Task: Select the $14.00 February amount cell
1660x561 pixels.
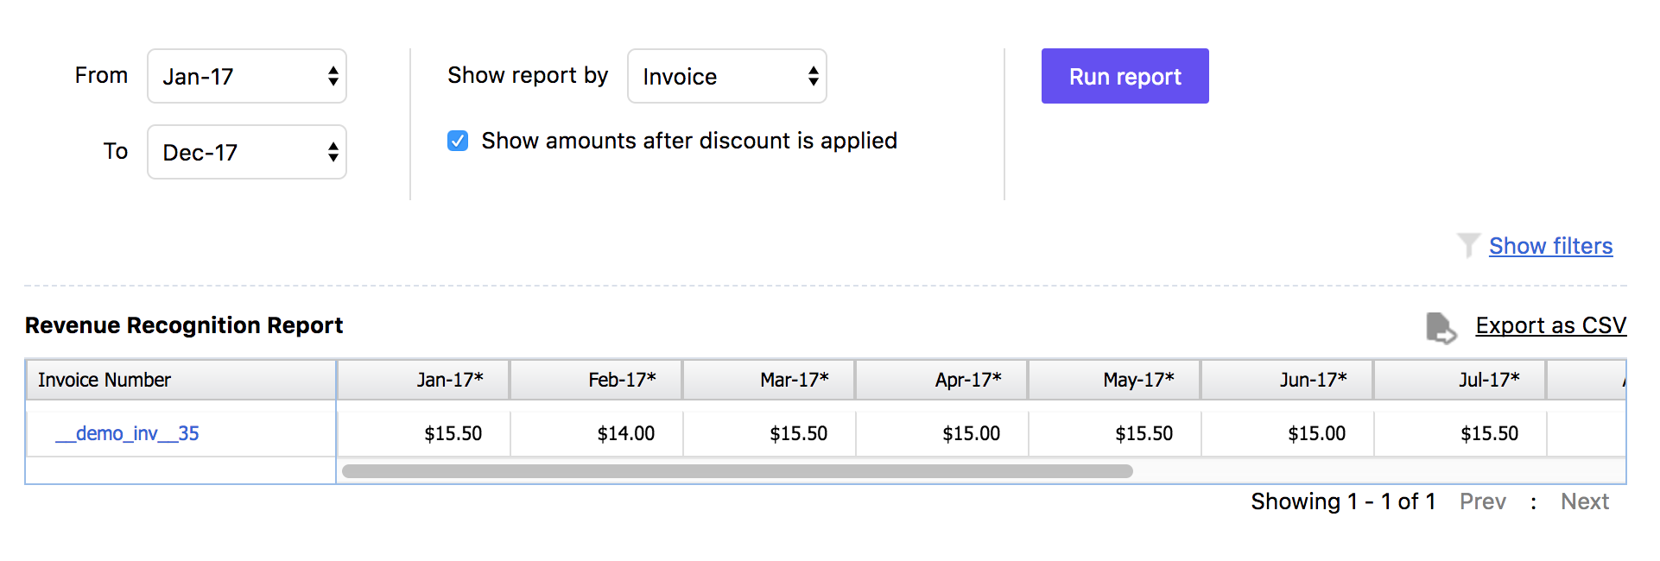Action: pyautogui.click(x=625, y=433)
